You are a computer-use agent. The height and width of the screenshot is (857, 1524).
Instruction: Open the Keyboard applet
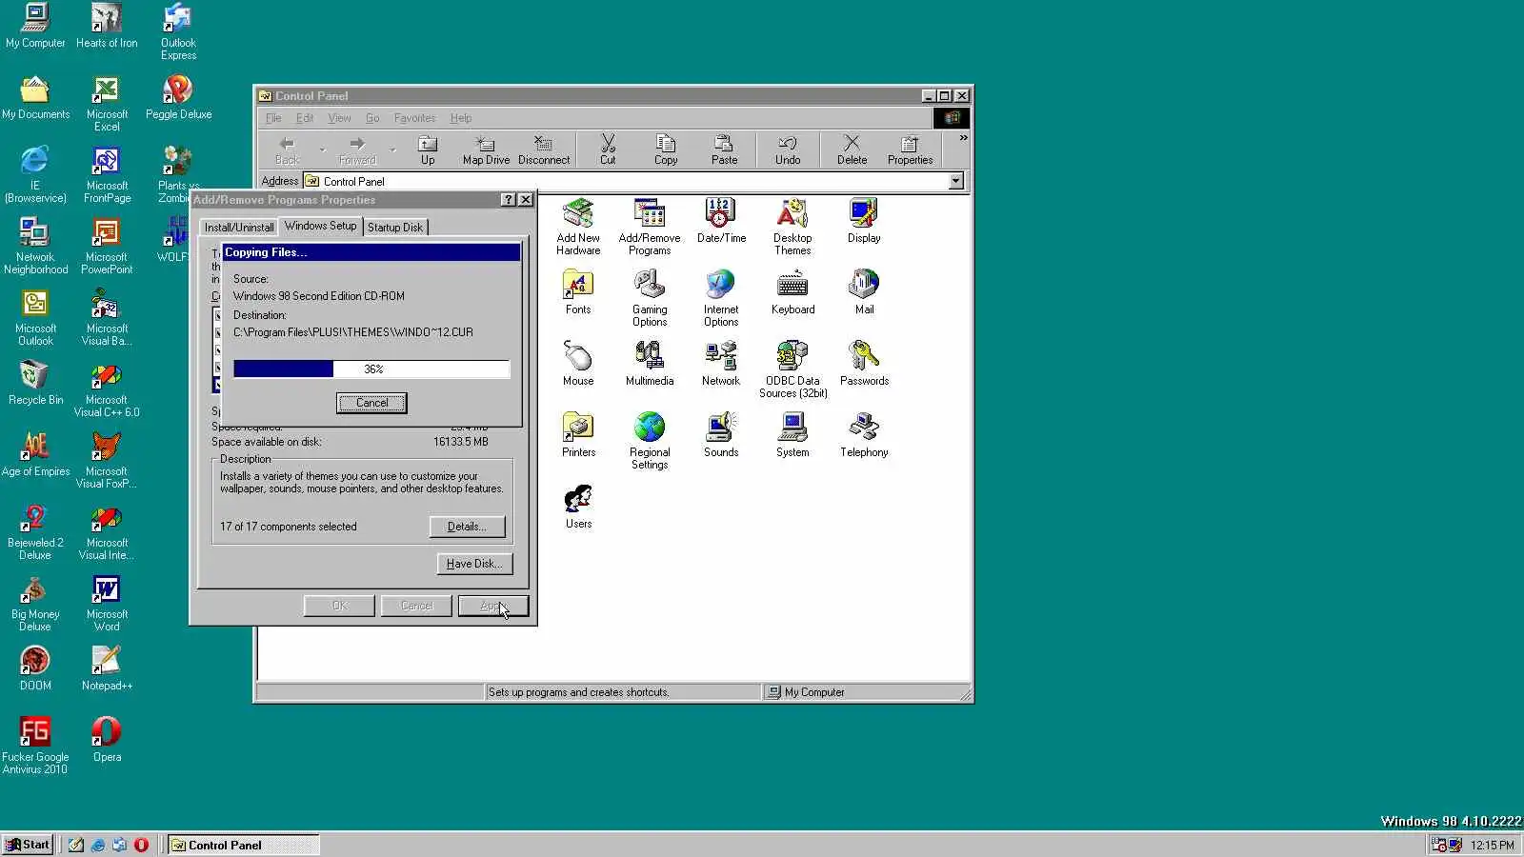(x=792, y=292)
